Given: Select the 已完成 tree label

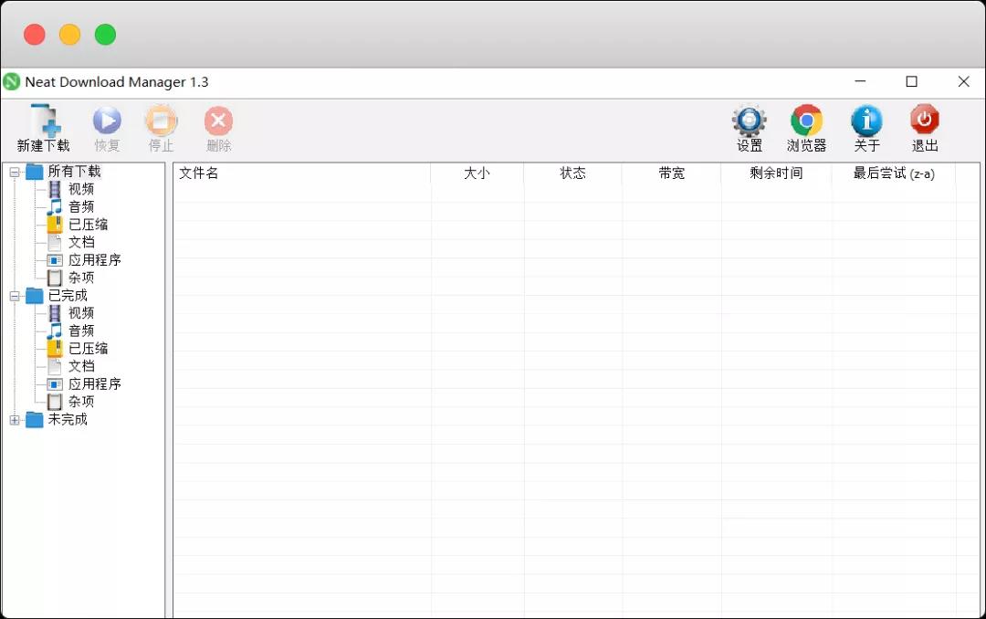Looking at the screenshot, I should tap(68, 296).
